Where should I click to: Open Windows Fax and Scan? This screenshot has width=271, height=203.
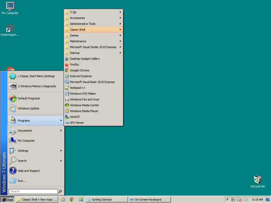click(x=93, y=99)
